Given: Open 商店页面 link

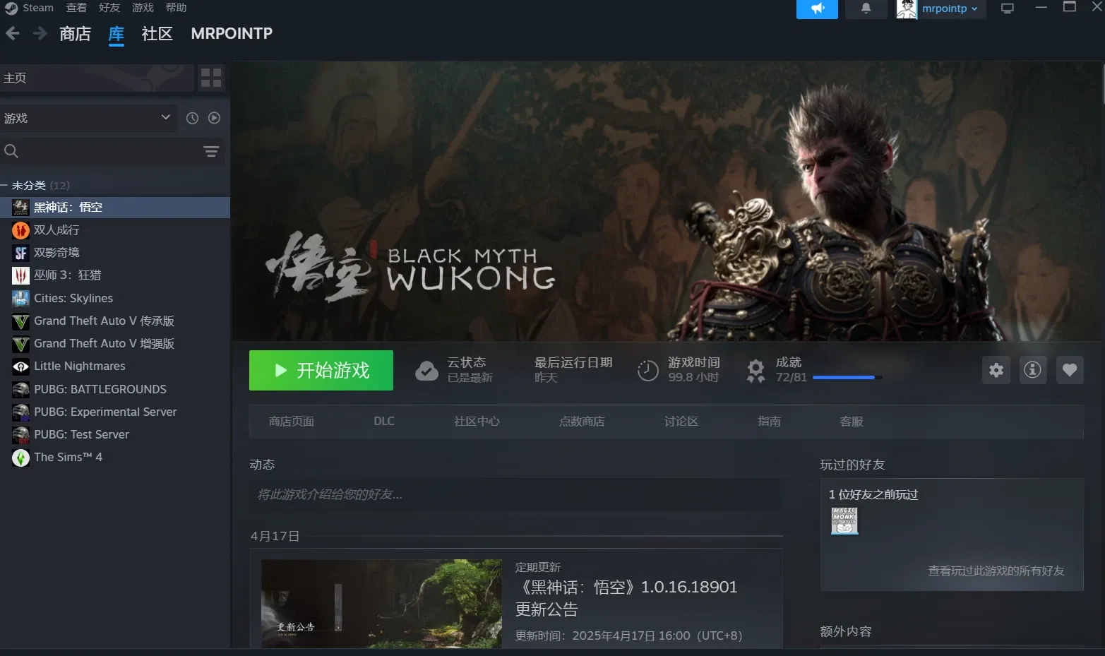Looking at the screenshot, I should tap(292, 422).
